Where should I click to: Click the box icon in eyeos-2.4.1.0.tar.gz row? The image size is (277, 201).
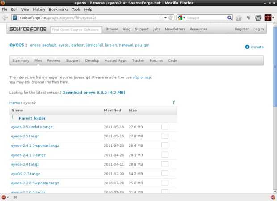pos(165,154)
